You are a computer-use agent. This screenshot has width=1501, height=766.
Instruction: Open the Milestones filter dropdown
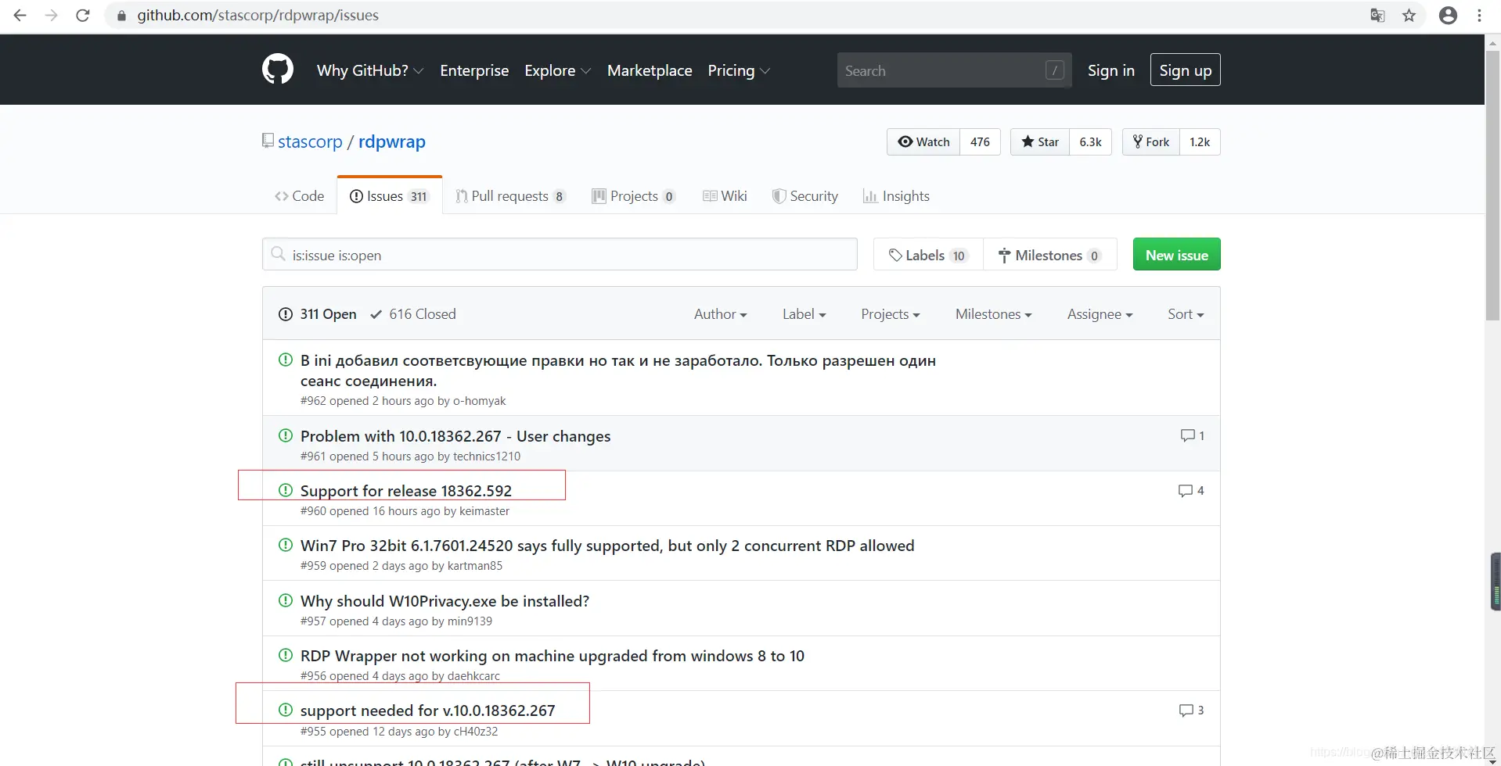coord(994,314)
